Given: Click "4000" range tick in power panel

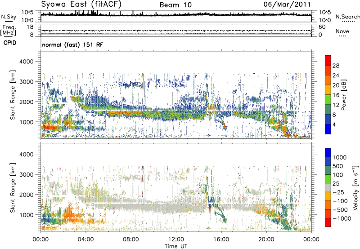Looking at the screenshot, I should (26, 62).
